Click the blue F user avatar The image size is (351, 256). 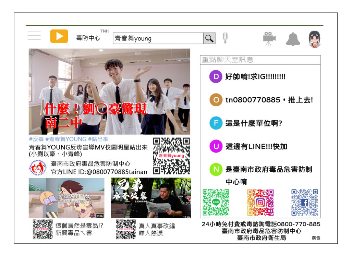tap(216, 123)
